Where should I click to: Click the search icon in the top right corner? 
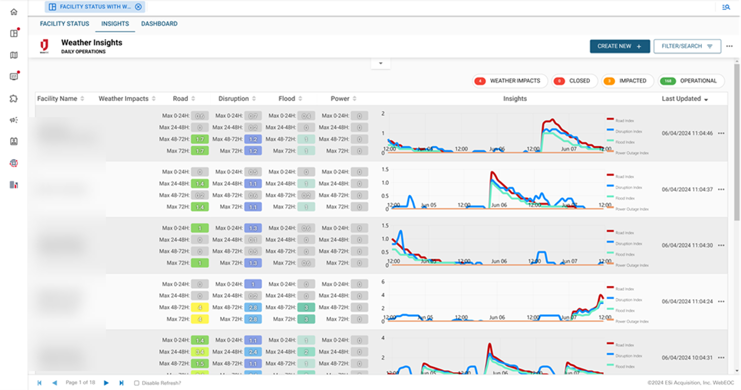[x=726, y=7]
